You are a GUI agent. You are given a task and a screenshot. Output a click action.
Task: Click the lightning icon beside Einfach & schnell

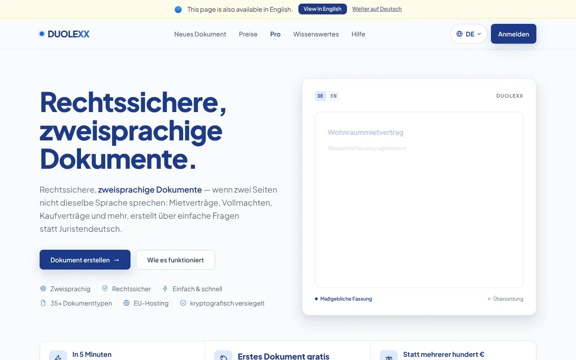click(165, 289)
